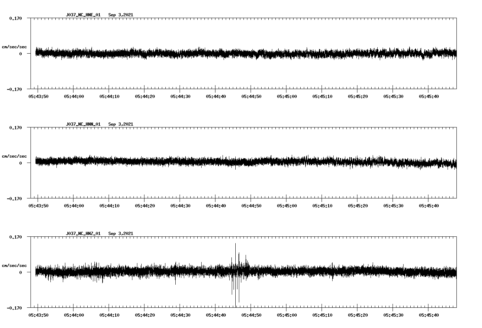This screenshot has width=482, height=328.
Task: Select the 05:44:00 tick label under HNN plot
Action: tap(74, 206)
